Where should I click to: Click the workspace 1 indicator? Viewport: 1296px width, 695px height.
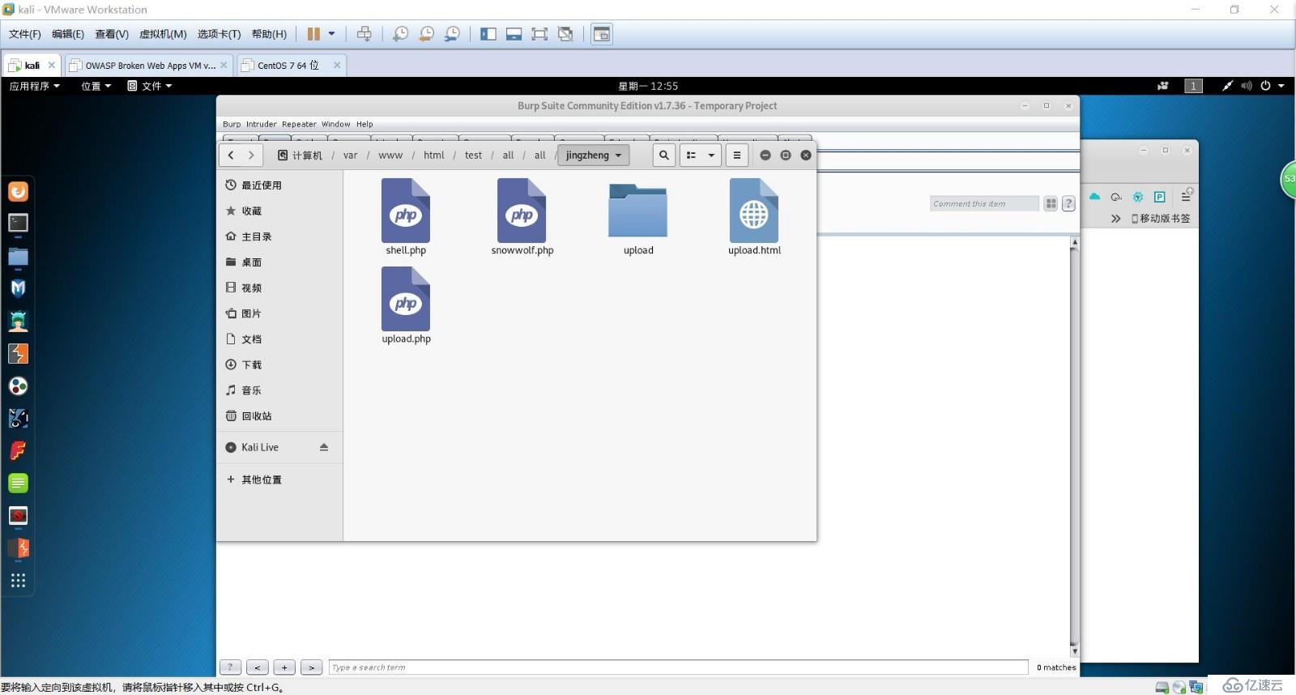coord(1193,86)
